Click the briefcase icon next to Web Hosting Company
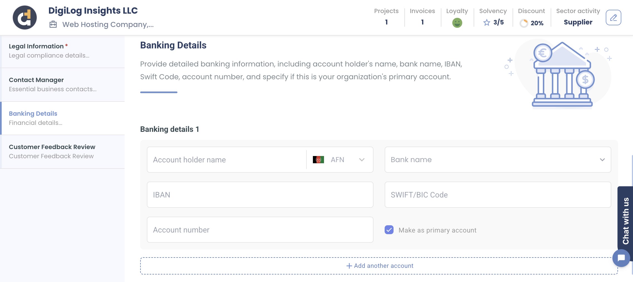The width and height of the screenshot is (633, 282). 53,24
